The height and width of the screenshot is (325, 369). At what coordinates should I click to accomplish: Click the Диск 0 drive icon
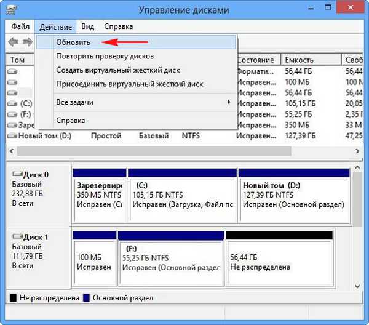17,174
